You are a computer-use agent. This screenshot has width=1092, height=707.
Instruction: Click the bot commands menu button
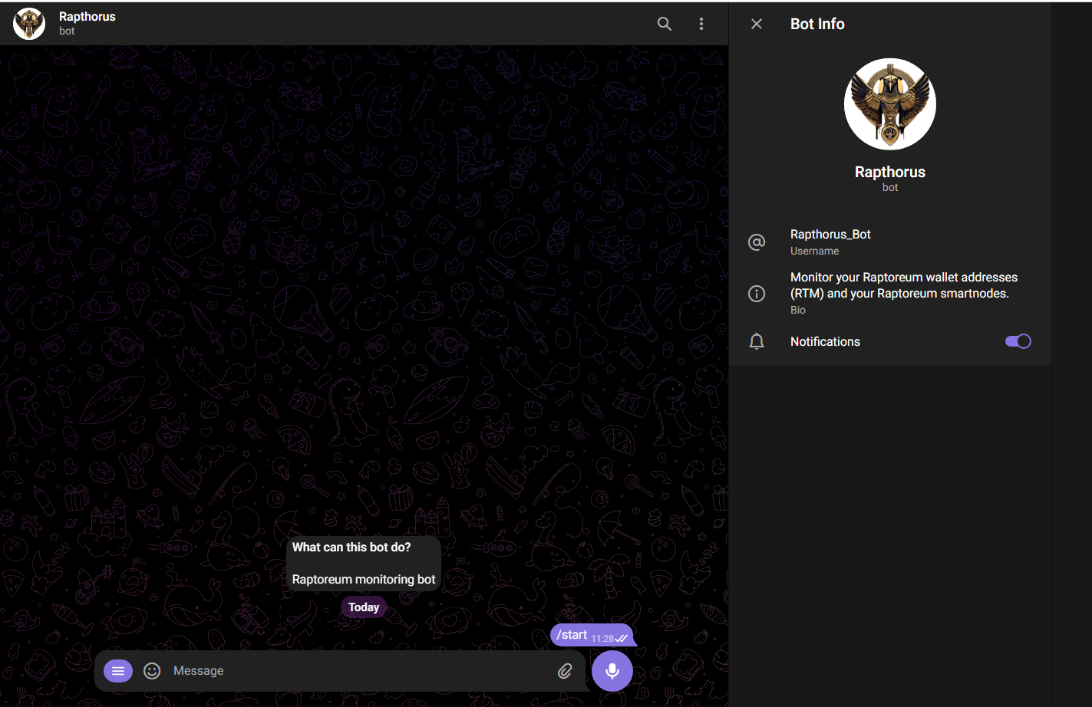pos(118,671)
